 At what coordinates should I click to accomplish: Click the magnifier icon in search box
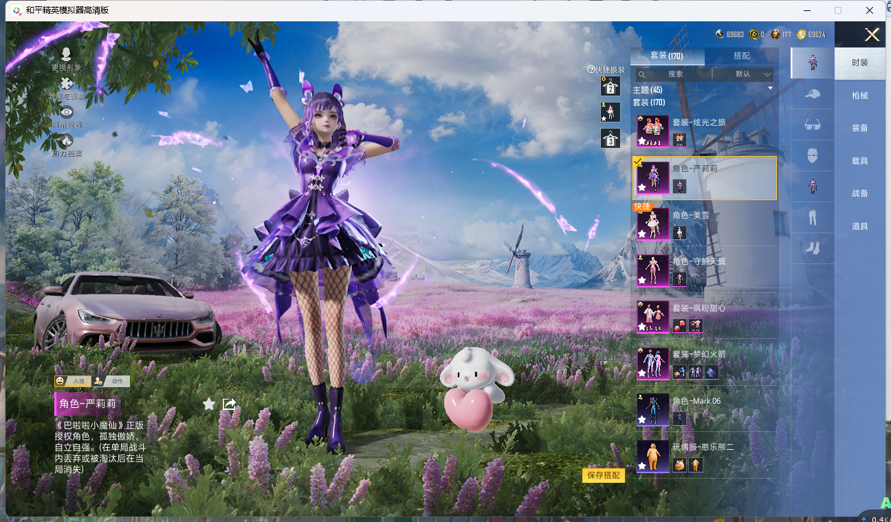pyautogui.click(x=641, y=74)
